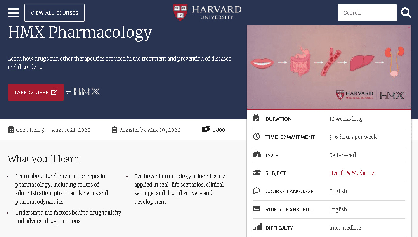Image resolution: width=418 pixels, height=237 pixels.
Task: Click into the Search input field
Action: (x=367, y=13)
